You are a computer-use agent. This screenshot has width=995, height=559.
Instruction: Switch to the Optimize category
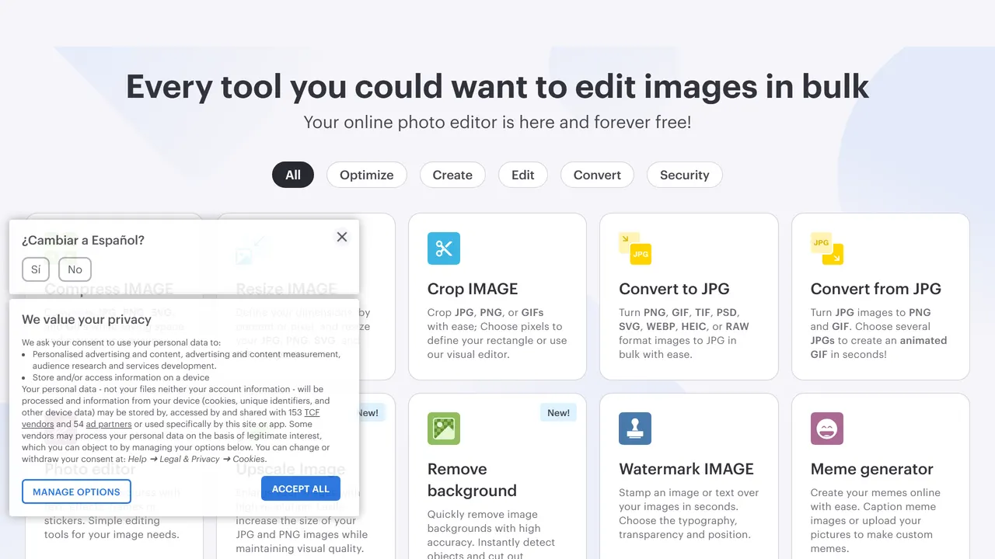pos(367,175)
